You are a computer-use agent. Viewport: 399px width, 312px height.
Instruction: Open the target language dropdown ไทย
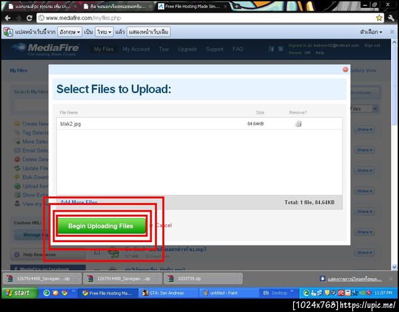[104, 32]
